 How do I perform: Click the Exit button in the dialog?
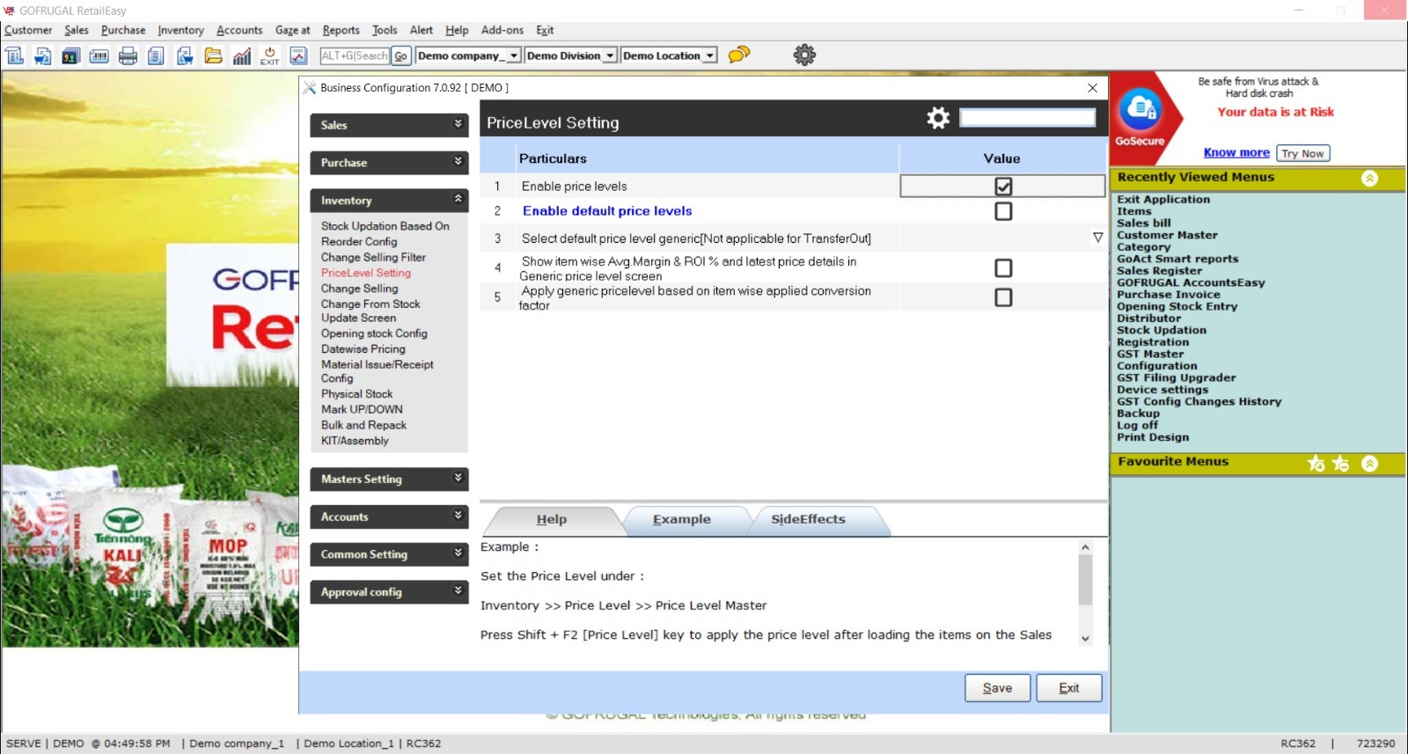[x=1069, y=688]
